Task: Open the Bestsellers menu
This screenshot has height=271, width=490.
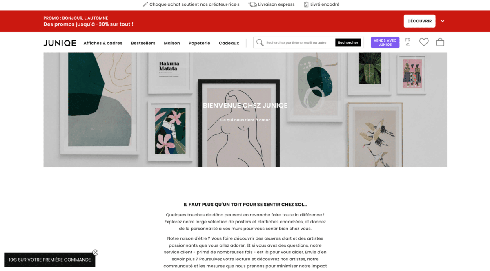Action: [143, 43]
